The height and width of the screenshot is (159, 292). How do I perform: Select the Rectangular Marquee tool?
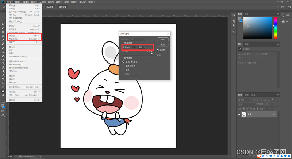[x=3, y=20]
